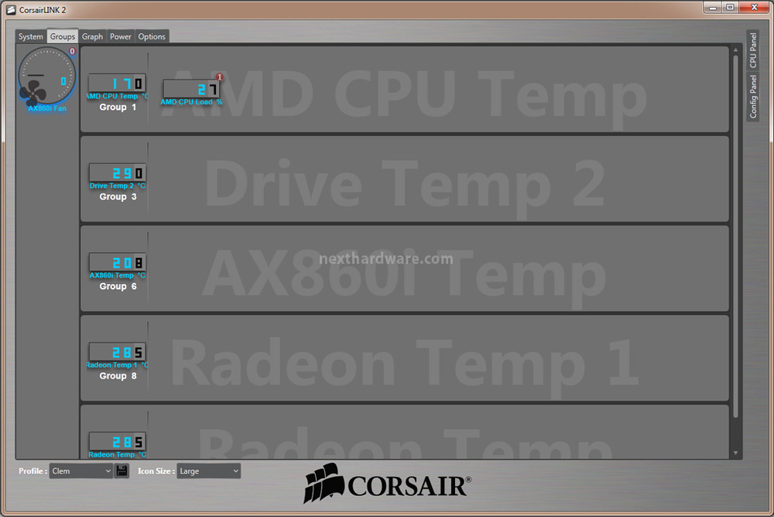
Task: Close the CorsairLINK 2 window
Action: (754, 8)
